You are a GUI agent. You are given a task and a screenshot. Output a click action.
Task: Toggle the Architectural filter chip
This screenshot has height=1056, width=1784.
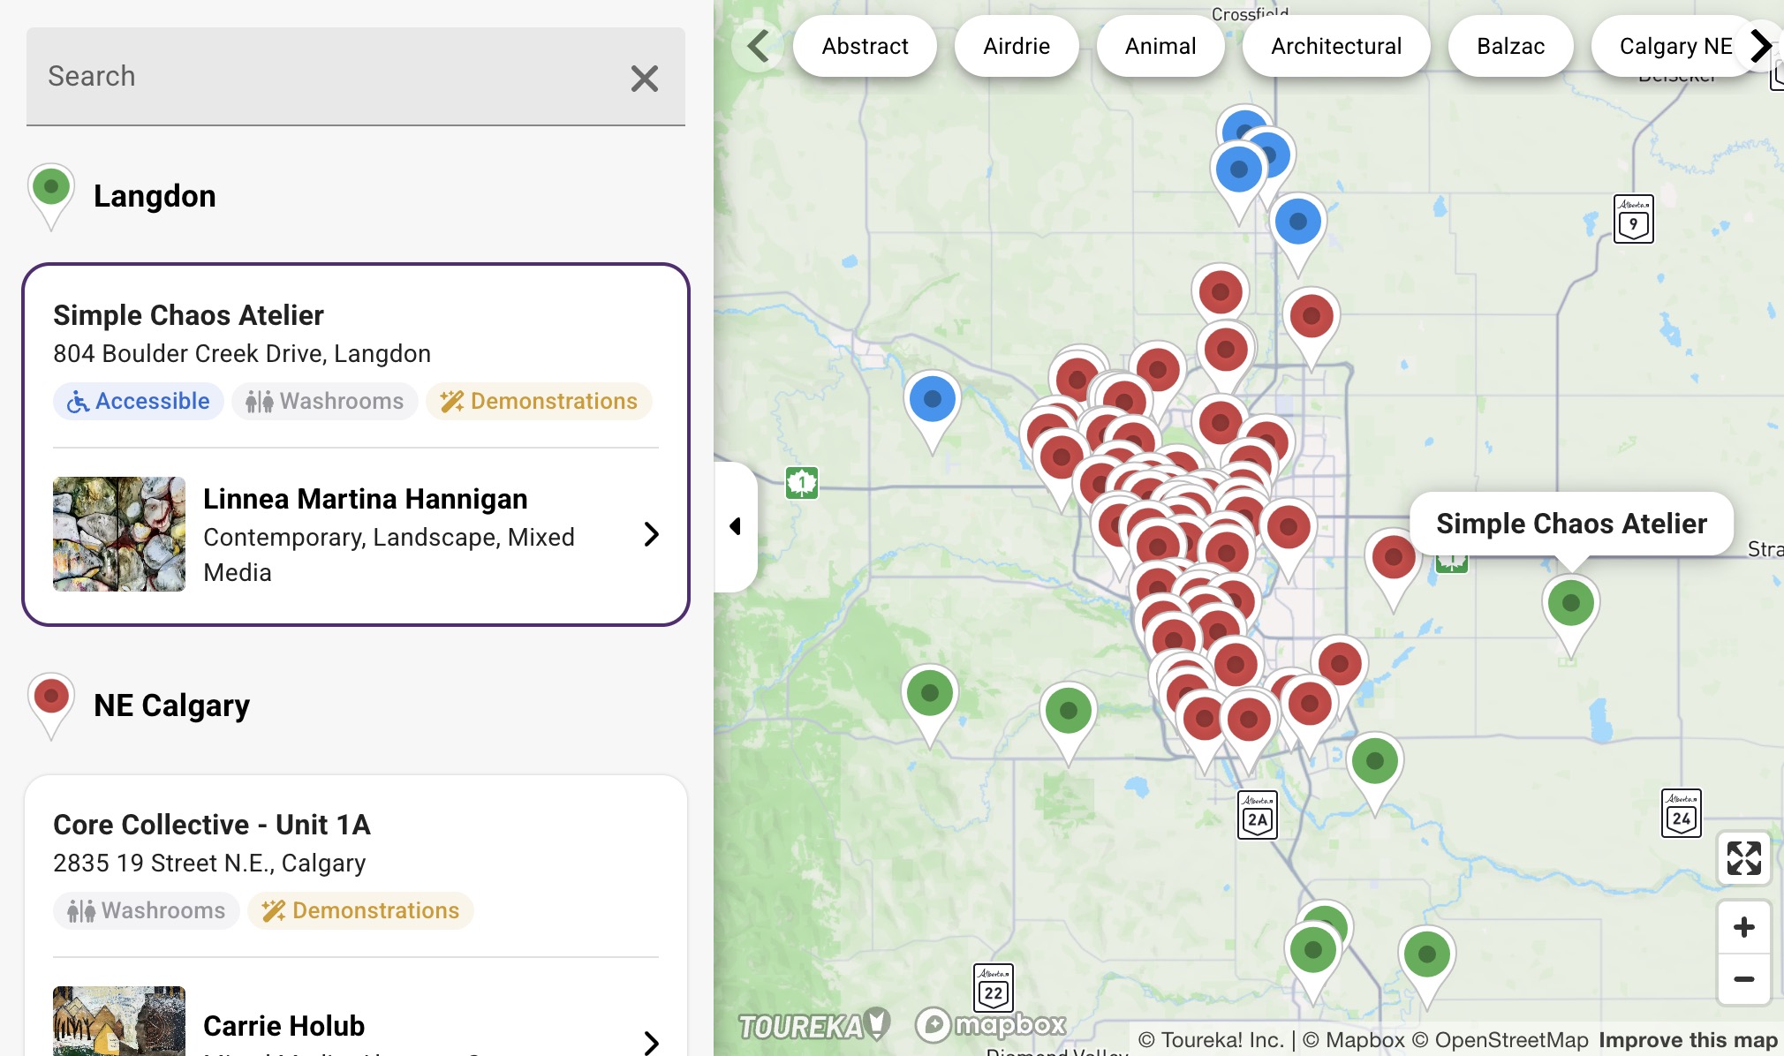click(1335, 46)
